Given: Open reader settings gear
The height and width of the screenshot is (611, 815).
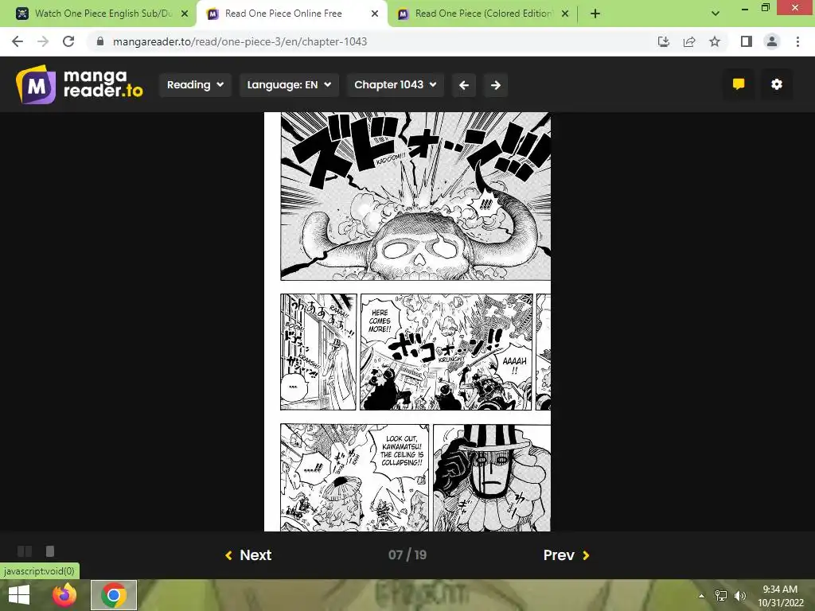Looking at the screenshot, I should tap(777, 84).
